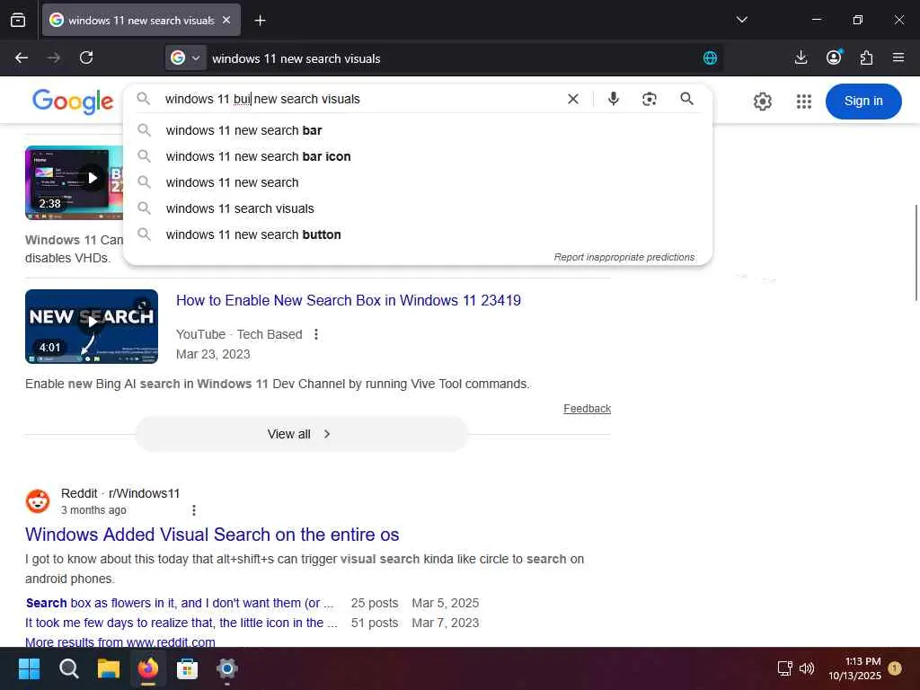Select suggestion 'windows 11 new search'
920x690 pixels.
(418, 182)
